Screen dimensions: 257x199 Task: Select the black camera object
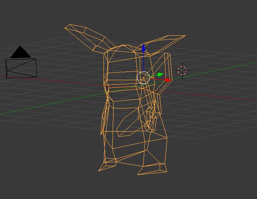tap(21, 62)
